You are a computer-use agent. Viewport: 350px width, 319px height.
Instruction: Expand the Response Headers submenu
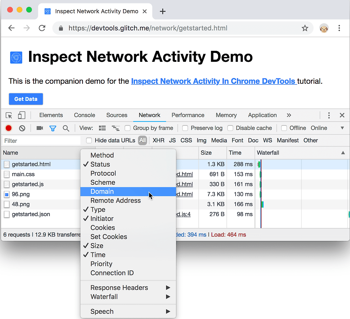click(x=128, y=288)
